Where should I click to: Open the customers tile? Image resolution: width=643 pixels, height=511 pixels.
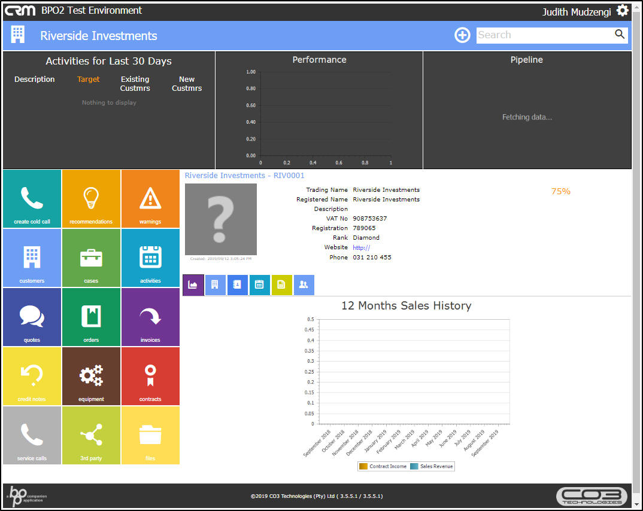coord(32,258)
